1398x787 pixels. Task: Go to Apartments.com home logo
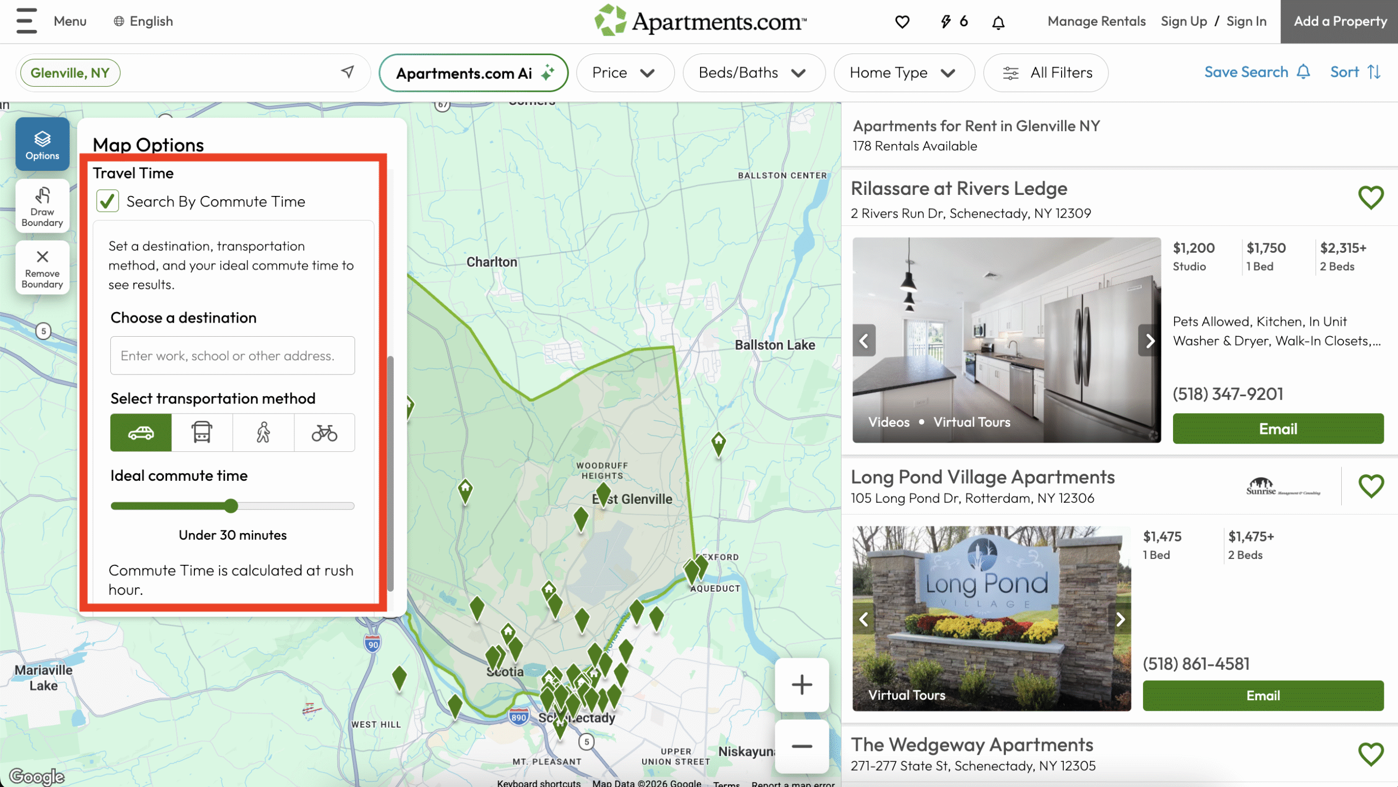pos(700,21)
